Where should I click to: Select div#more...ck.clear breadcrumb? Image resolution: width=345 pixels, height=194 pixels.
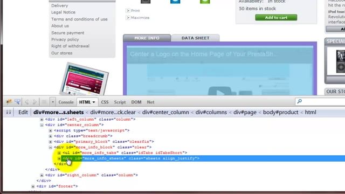(113, 112)
